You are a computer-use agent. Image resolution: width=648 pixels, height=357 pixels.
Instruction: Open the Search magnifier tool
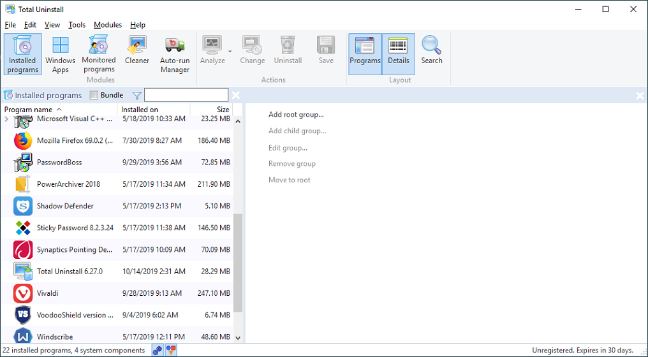pyautogui.click(x=431, y=50)
